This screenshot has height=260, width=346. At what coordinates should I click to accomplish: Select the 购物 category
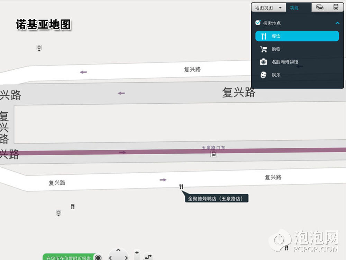pos(297,49)
